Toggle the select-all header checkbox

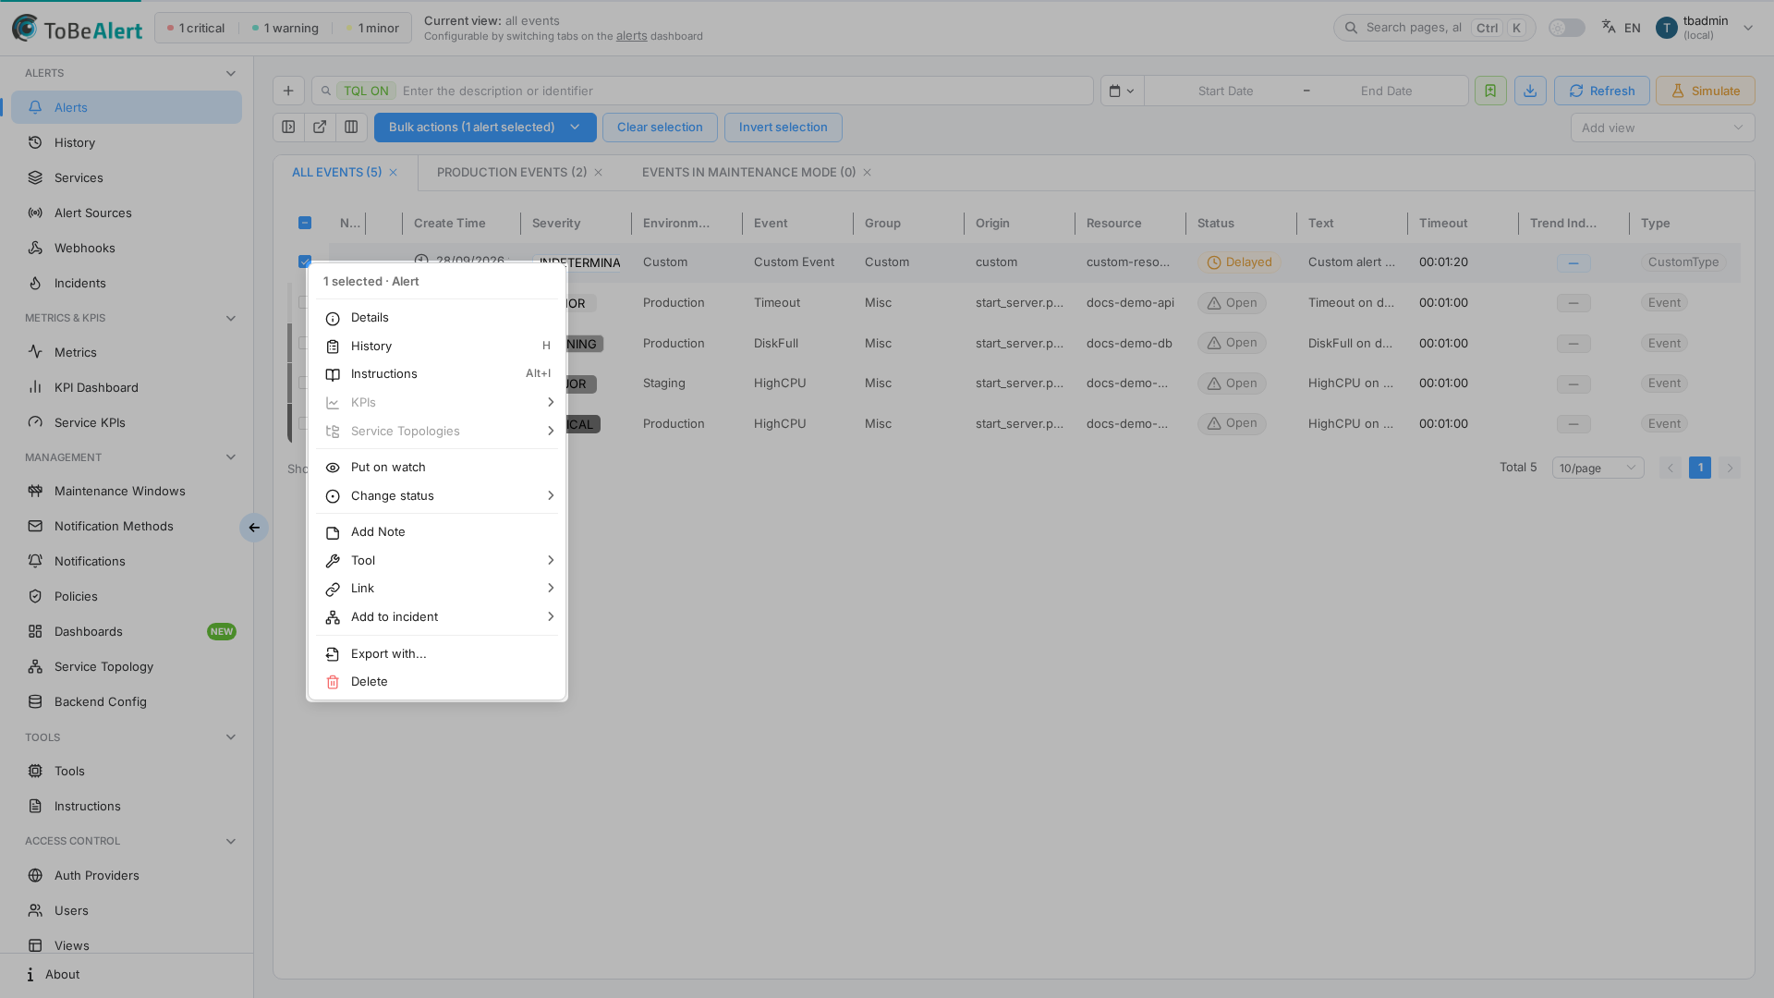click(305, 223)
